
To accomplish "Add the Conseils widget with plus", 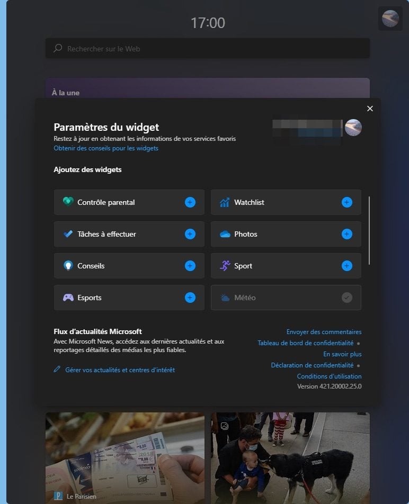I will (x=190, y=266).
